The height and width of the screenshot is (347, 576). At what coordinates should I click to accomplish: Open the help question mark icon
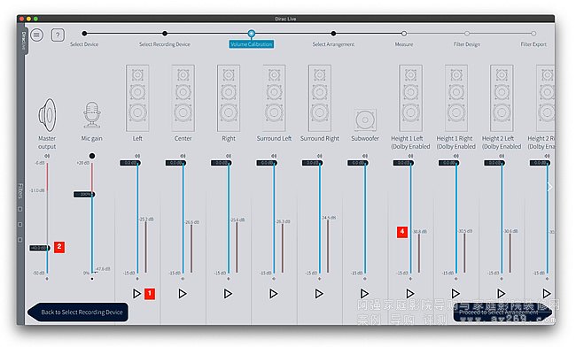58,35
